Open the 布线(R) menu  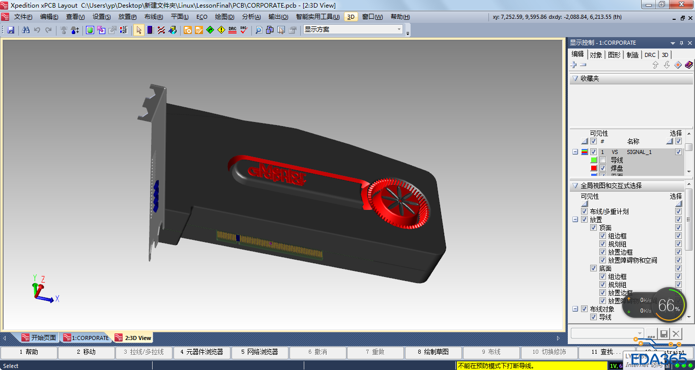(153, 17)
